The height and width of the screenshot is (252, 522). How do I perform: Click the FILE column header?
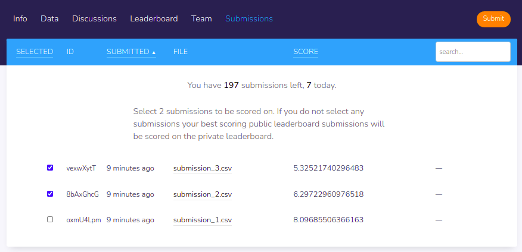pos(181,52)
